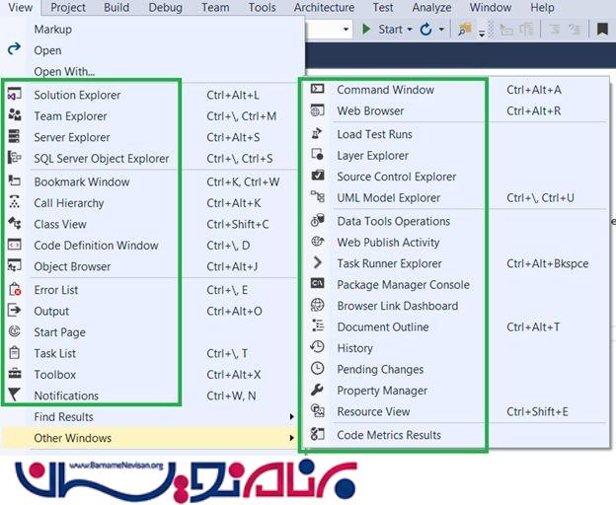Click the bookmark toolbar icon
Image resolution: width=616 pixels, height=505 pixels.
coord(602,29)
